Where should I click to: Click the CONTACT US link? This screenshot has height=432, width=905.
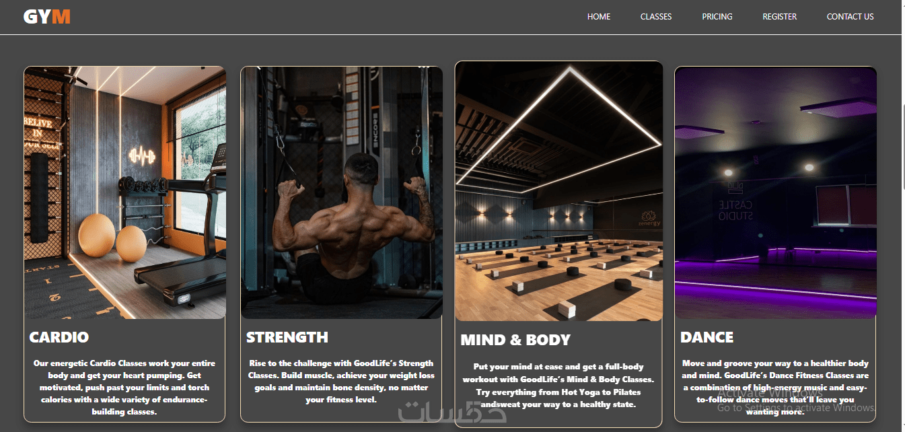point(850,17)
